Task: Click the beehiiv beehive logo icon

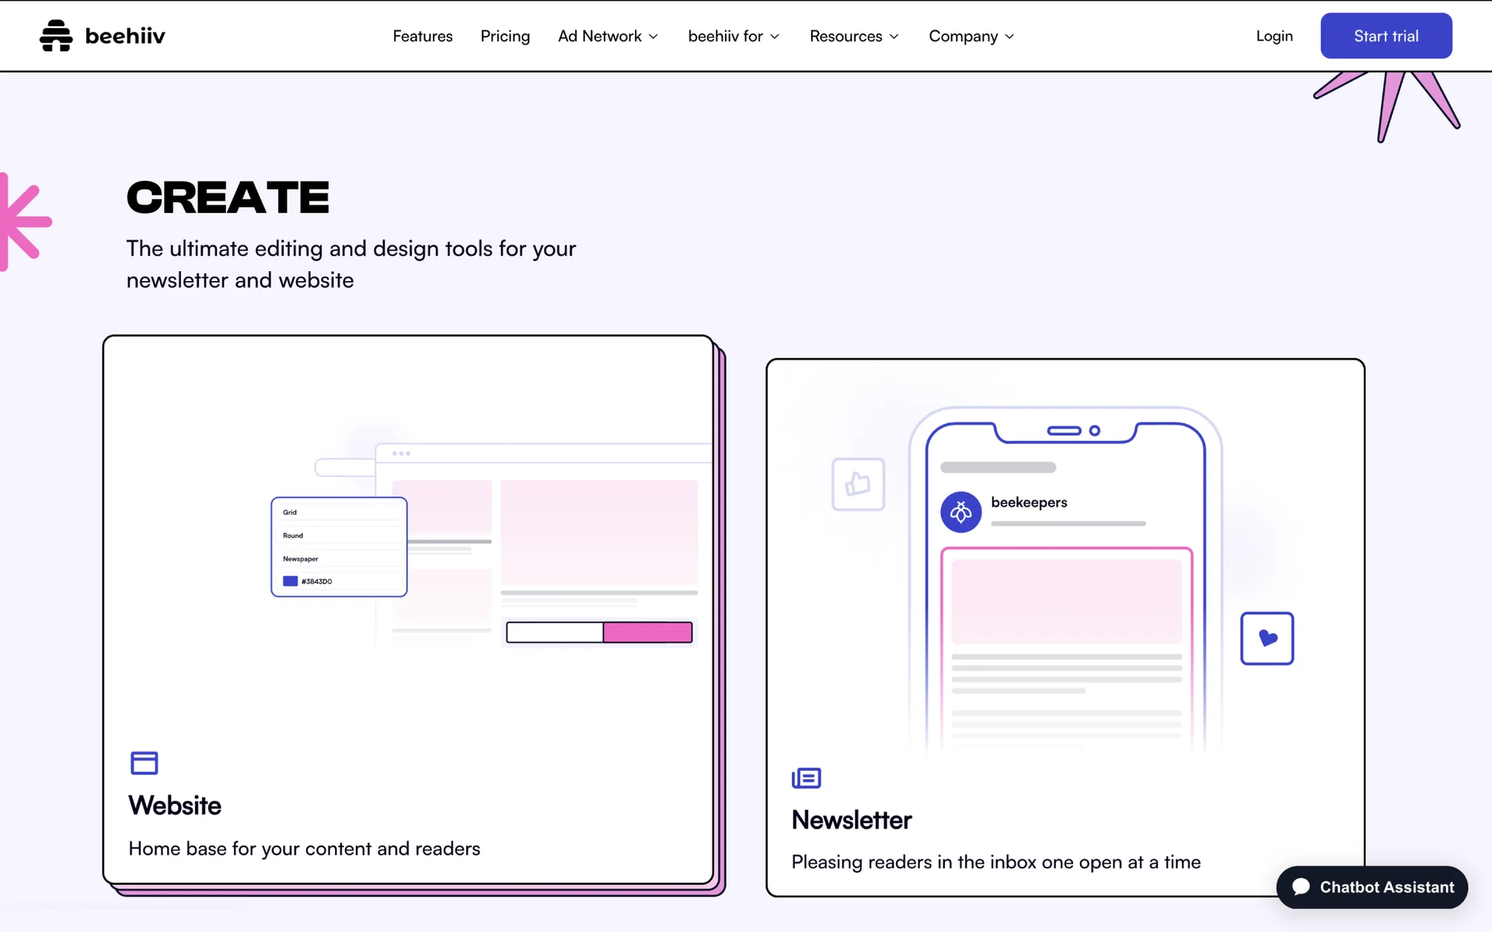Action: coord(56,36)
